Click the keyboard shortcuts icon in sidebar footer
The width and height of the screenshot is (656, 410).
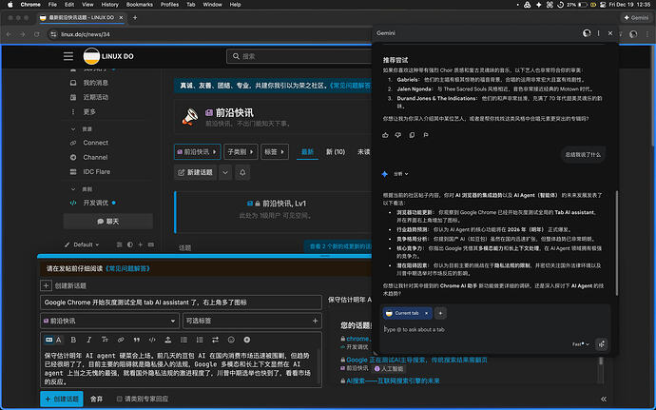click(x=151, y=244)
